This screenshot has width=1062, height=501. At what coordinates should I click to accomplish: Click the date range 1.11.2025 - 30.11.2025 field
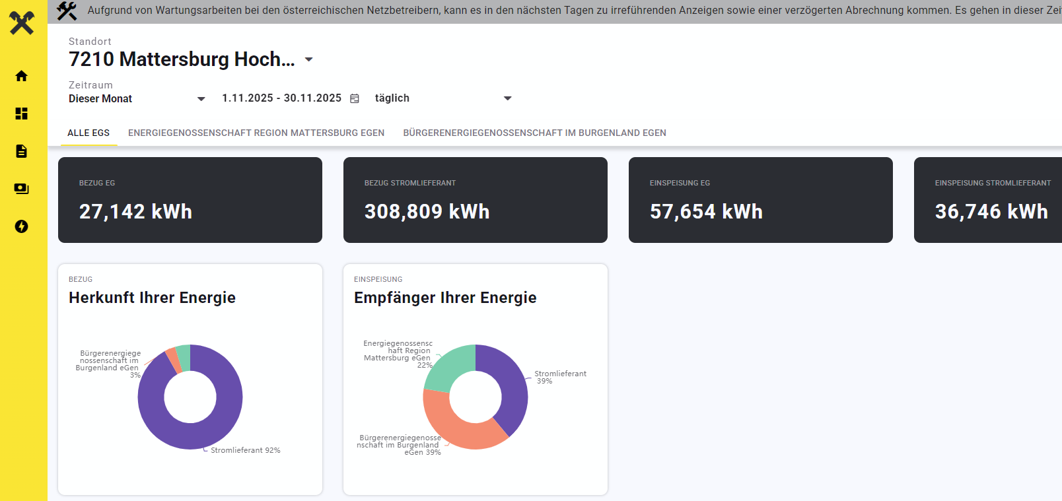(x=281, y=98)
